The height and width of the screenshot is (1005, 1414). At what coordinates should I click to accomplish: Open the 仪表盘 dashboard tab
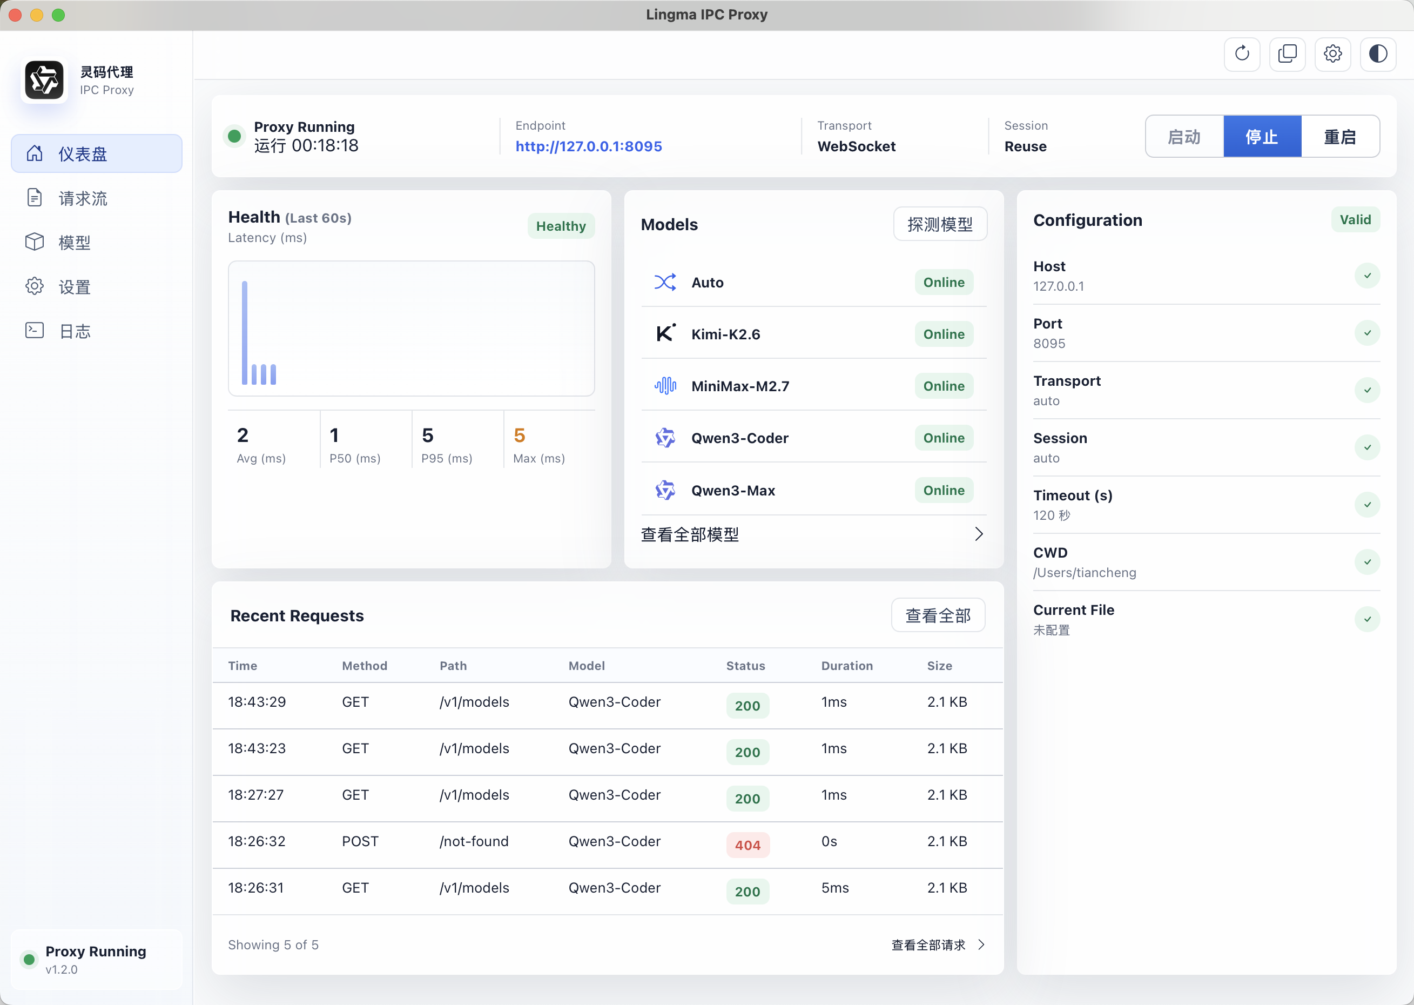pos(97,153)
